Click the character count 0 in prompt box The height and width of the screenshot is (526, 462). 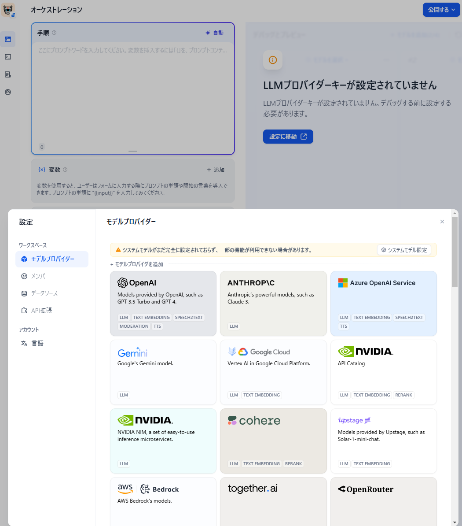pyautogui.click(x=42, y=147)
